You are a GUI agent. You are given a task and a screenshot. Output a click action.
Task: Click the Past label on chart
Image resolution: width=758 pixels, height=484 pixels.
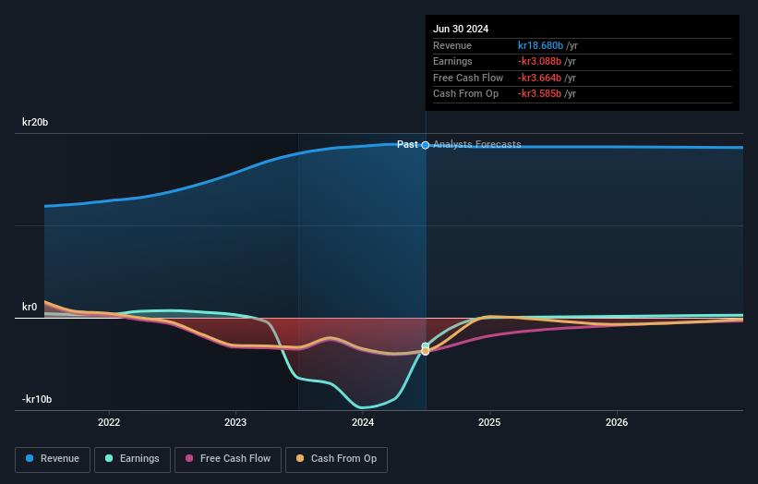coord(407,145)
